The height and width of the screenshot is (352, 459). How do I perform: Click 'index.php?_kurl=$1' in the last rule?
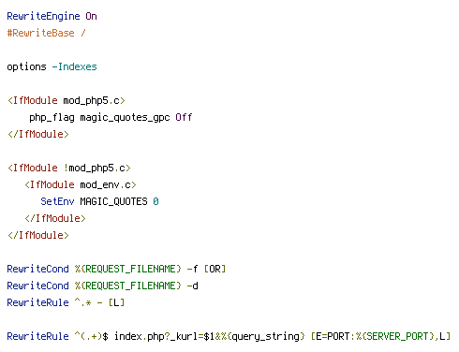click(164, 336)
